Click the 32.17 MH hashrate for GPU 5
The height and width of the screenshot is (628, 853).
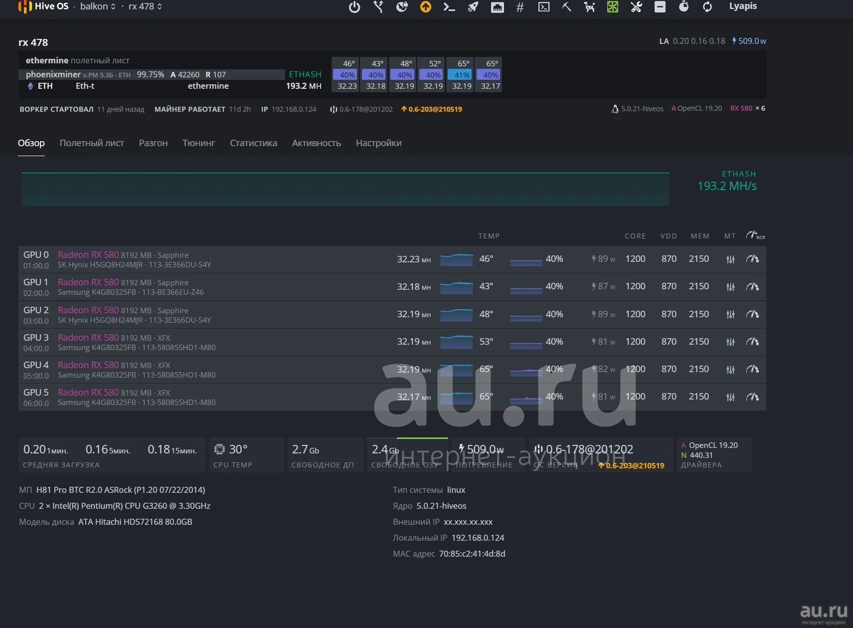pyautogui.click(x=414, y=397)
